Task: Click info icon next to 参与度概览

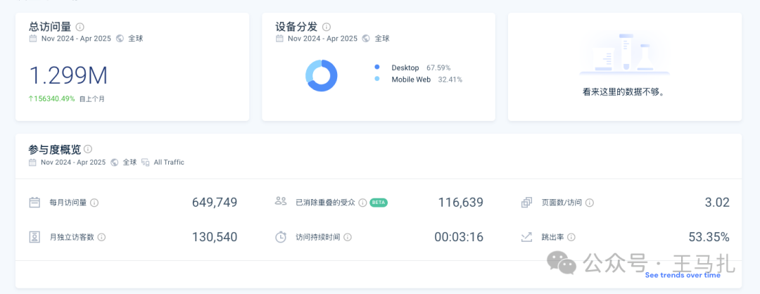Action: click(88, 148)
